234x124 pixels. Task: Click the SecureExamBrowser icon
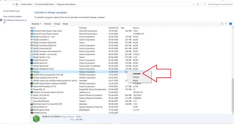point(32,101)
